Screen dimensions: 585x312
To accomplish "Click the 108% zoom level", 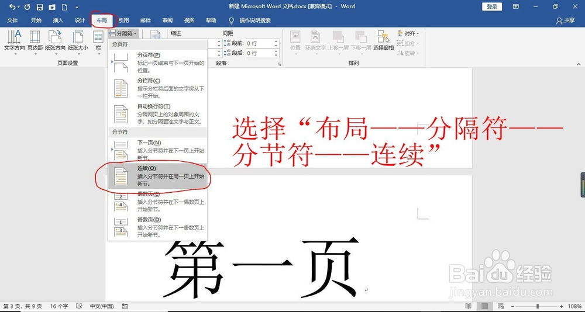I will (575, 306).
